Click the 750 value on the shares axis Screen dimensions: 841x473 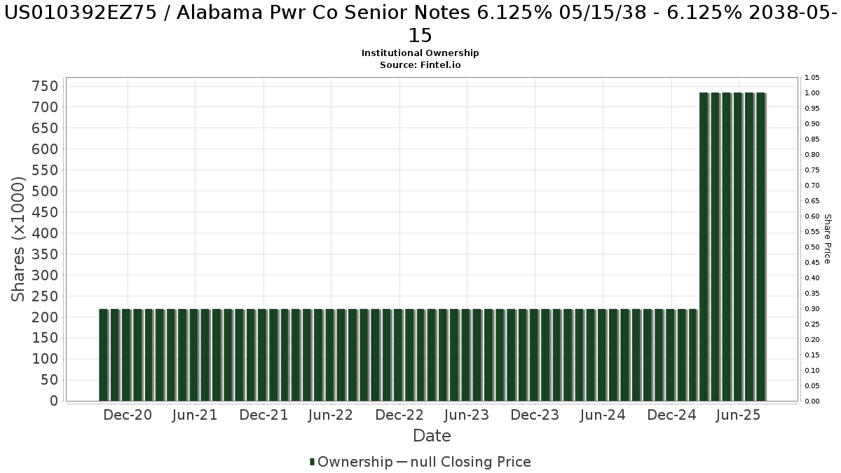[45, 86]
